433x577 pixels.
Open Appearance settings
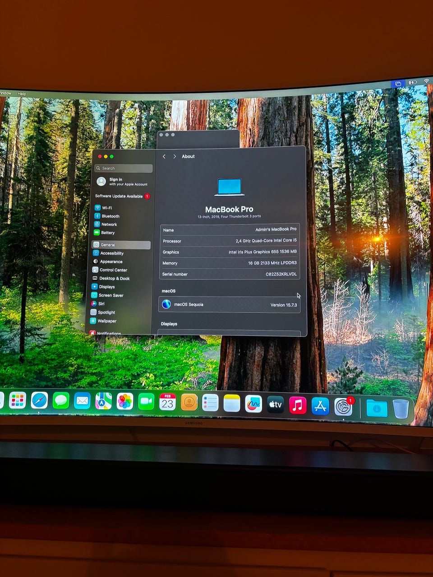pos(108,261)
